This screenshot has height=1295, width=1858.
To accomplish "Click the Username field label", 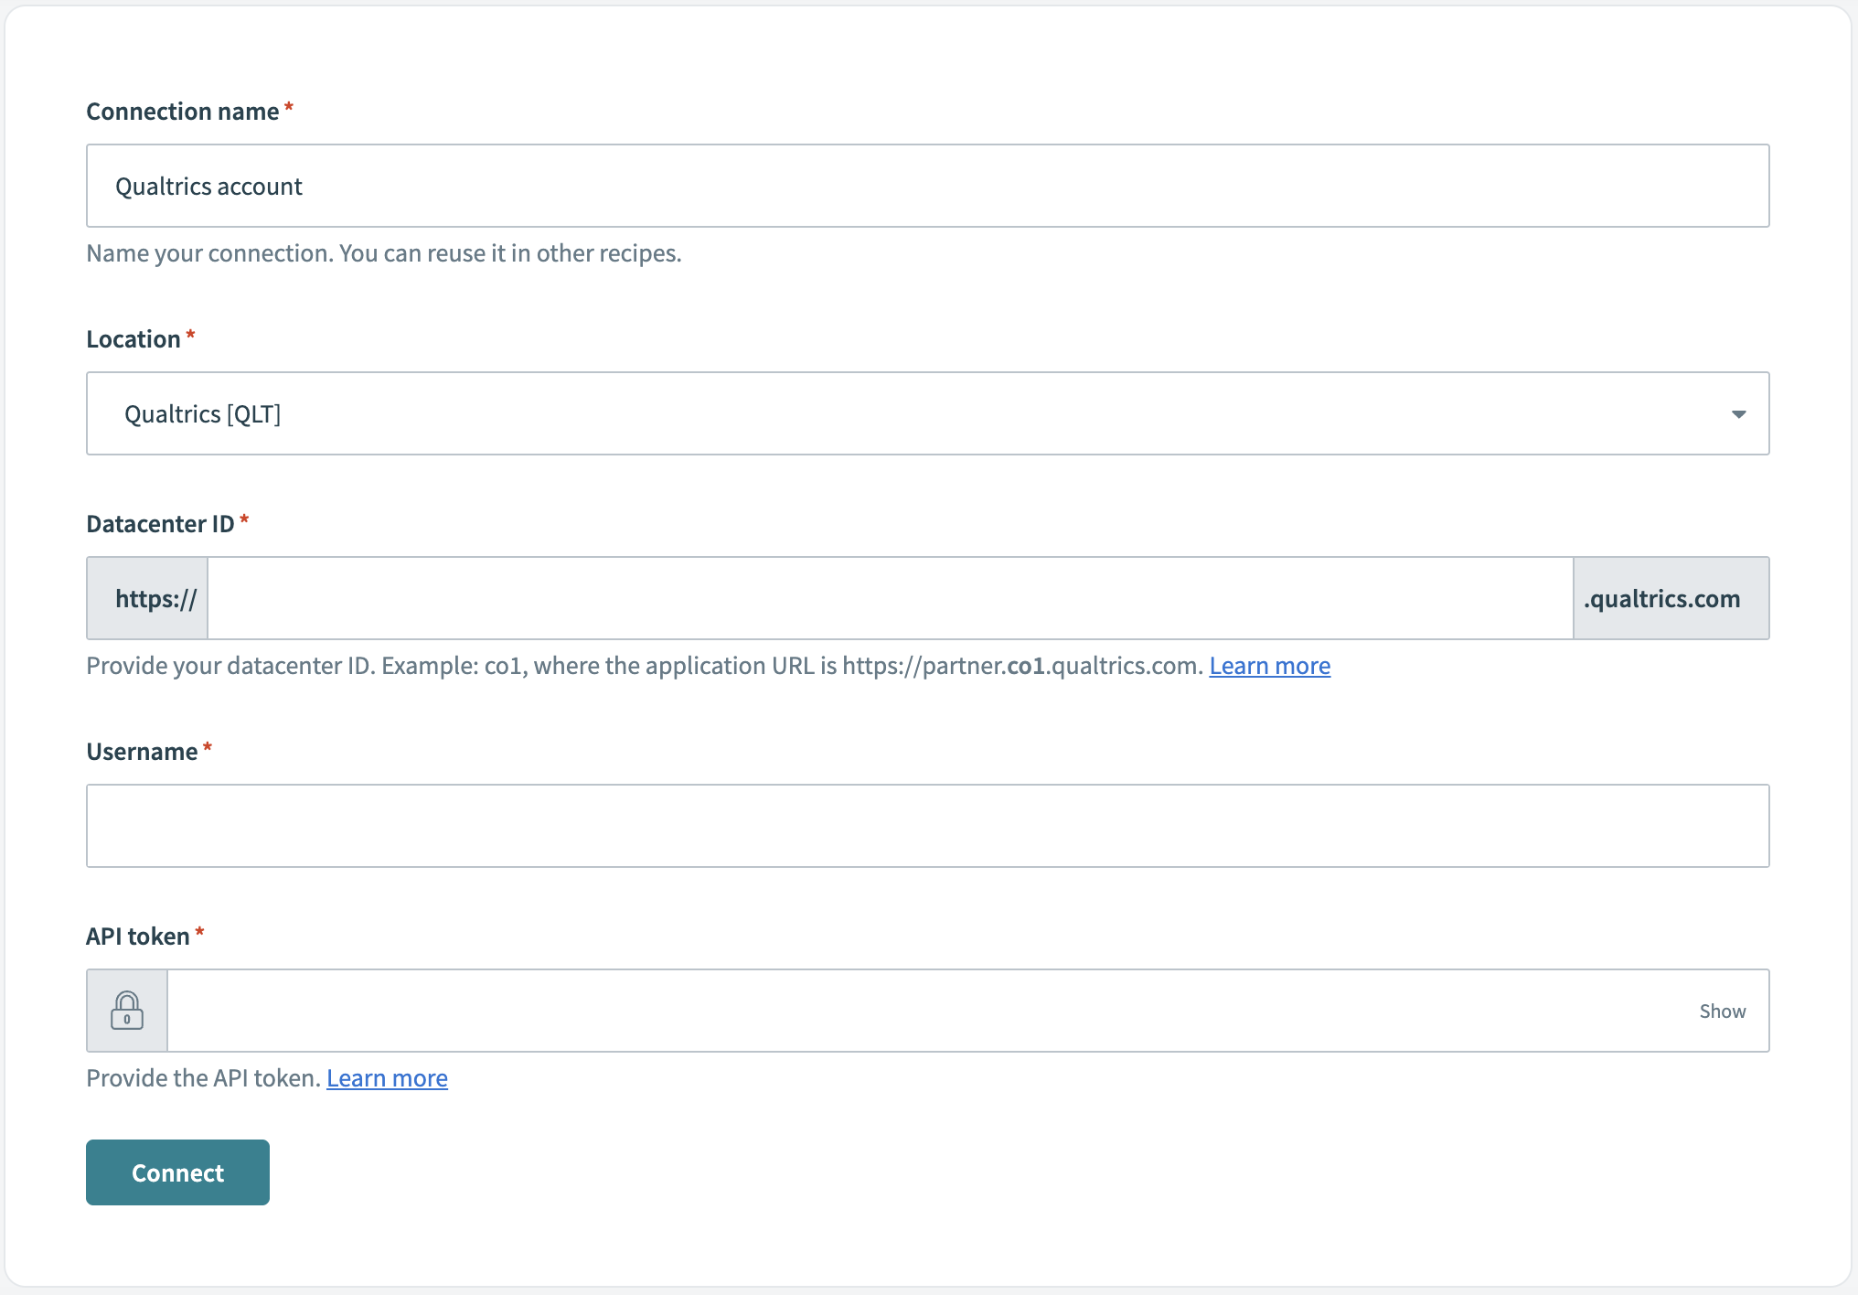I will 144,751.
